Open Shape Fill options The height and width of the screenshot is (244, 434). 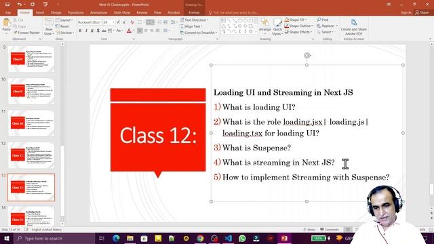[296, 20]
